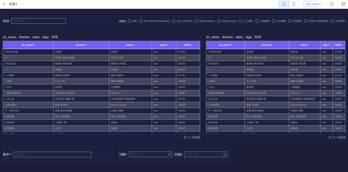The height and width of the screenshot is (172, 348).
Task: Select 三傻大闹宝莱坞 in left table
Action: point(13,93)
